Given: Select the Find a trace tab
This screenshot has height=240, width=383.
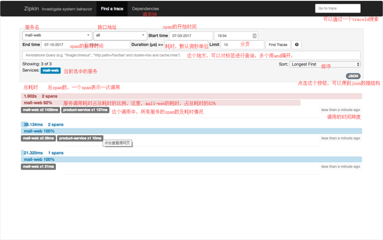Looking at the screenshot, I should (112, 9).
